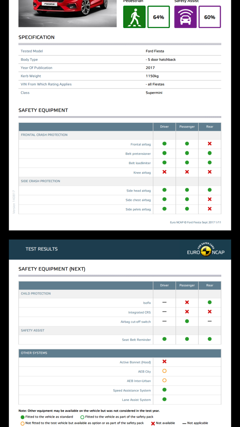The image size is (240, 427).
Task: Click the 'Ford Fiesta' tested model value
Action: click(155, 51)
